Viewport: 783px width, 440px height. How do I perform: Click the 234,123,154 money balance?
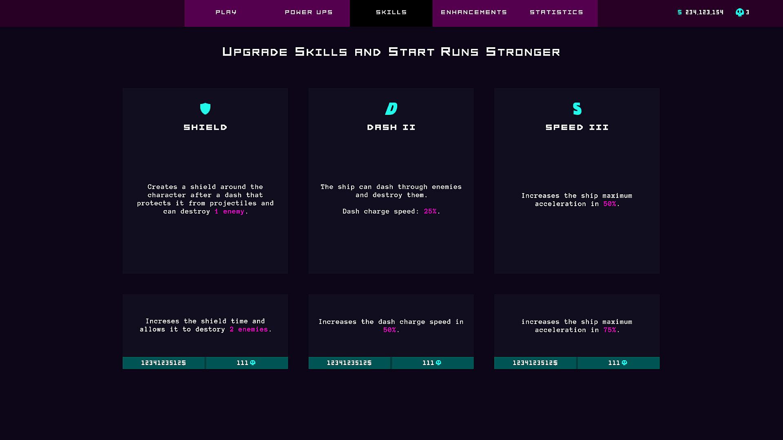tap(704, 12)
